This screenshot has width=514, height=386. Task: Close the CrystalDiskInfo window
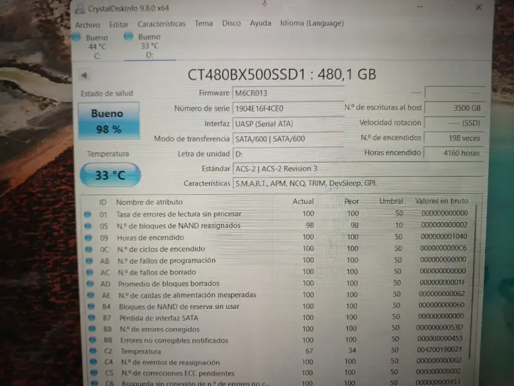tap(479, 7)
